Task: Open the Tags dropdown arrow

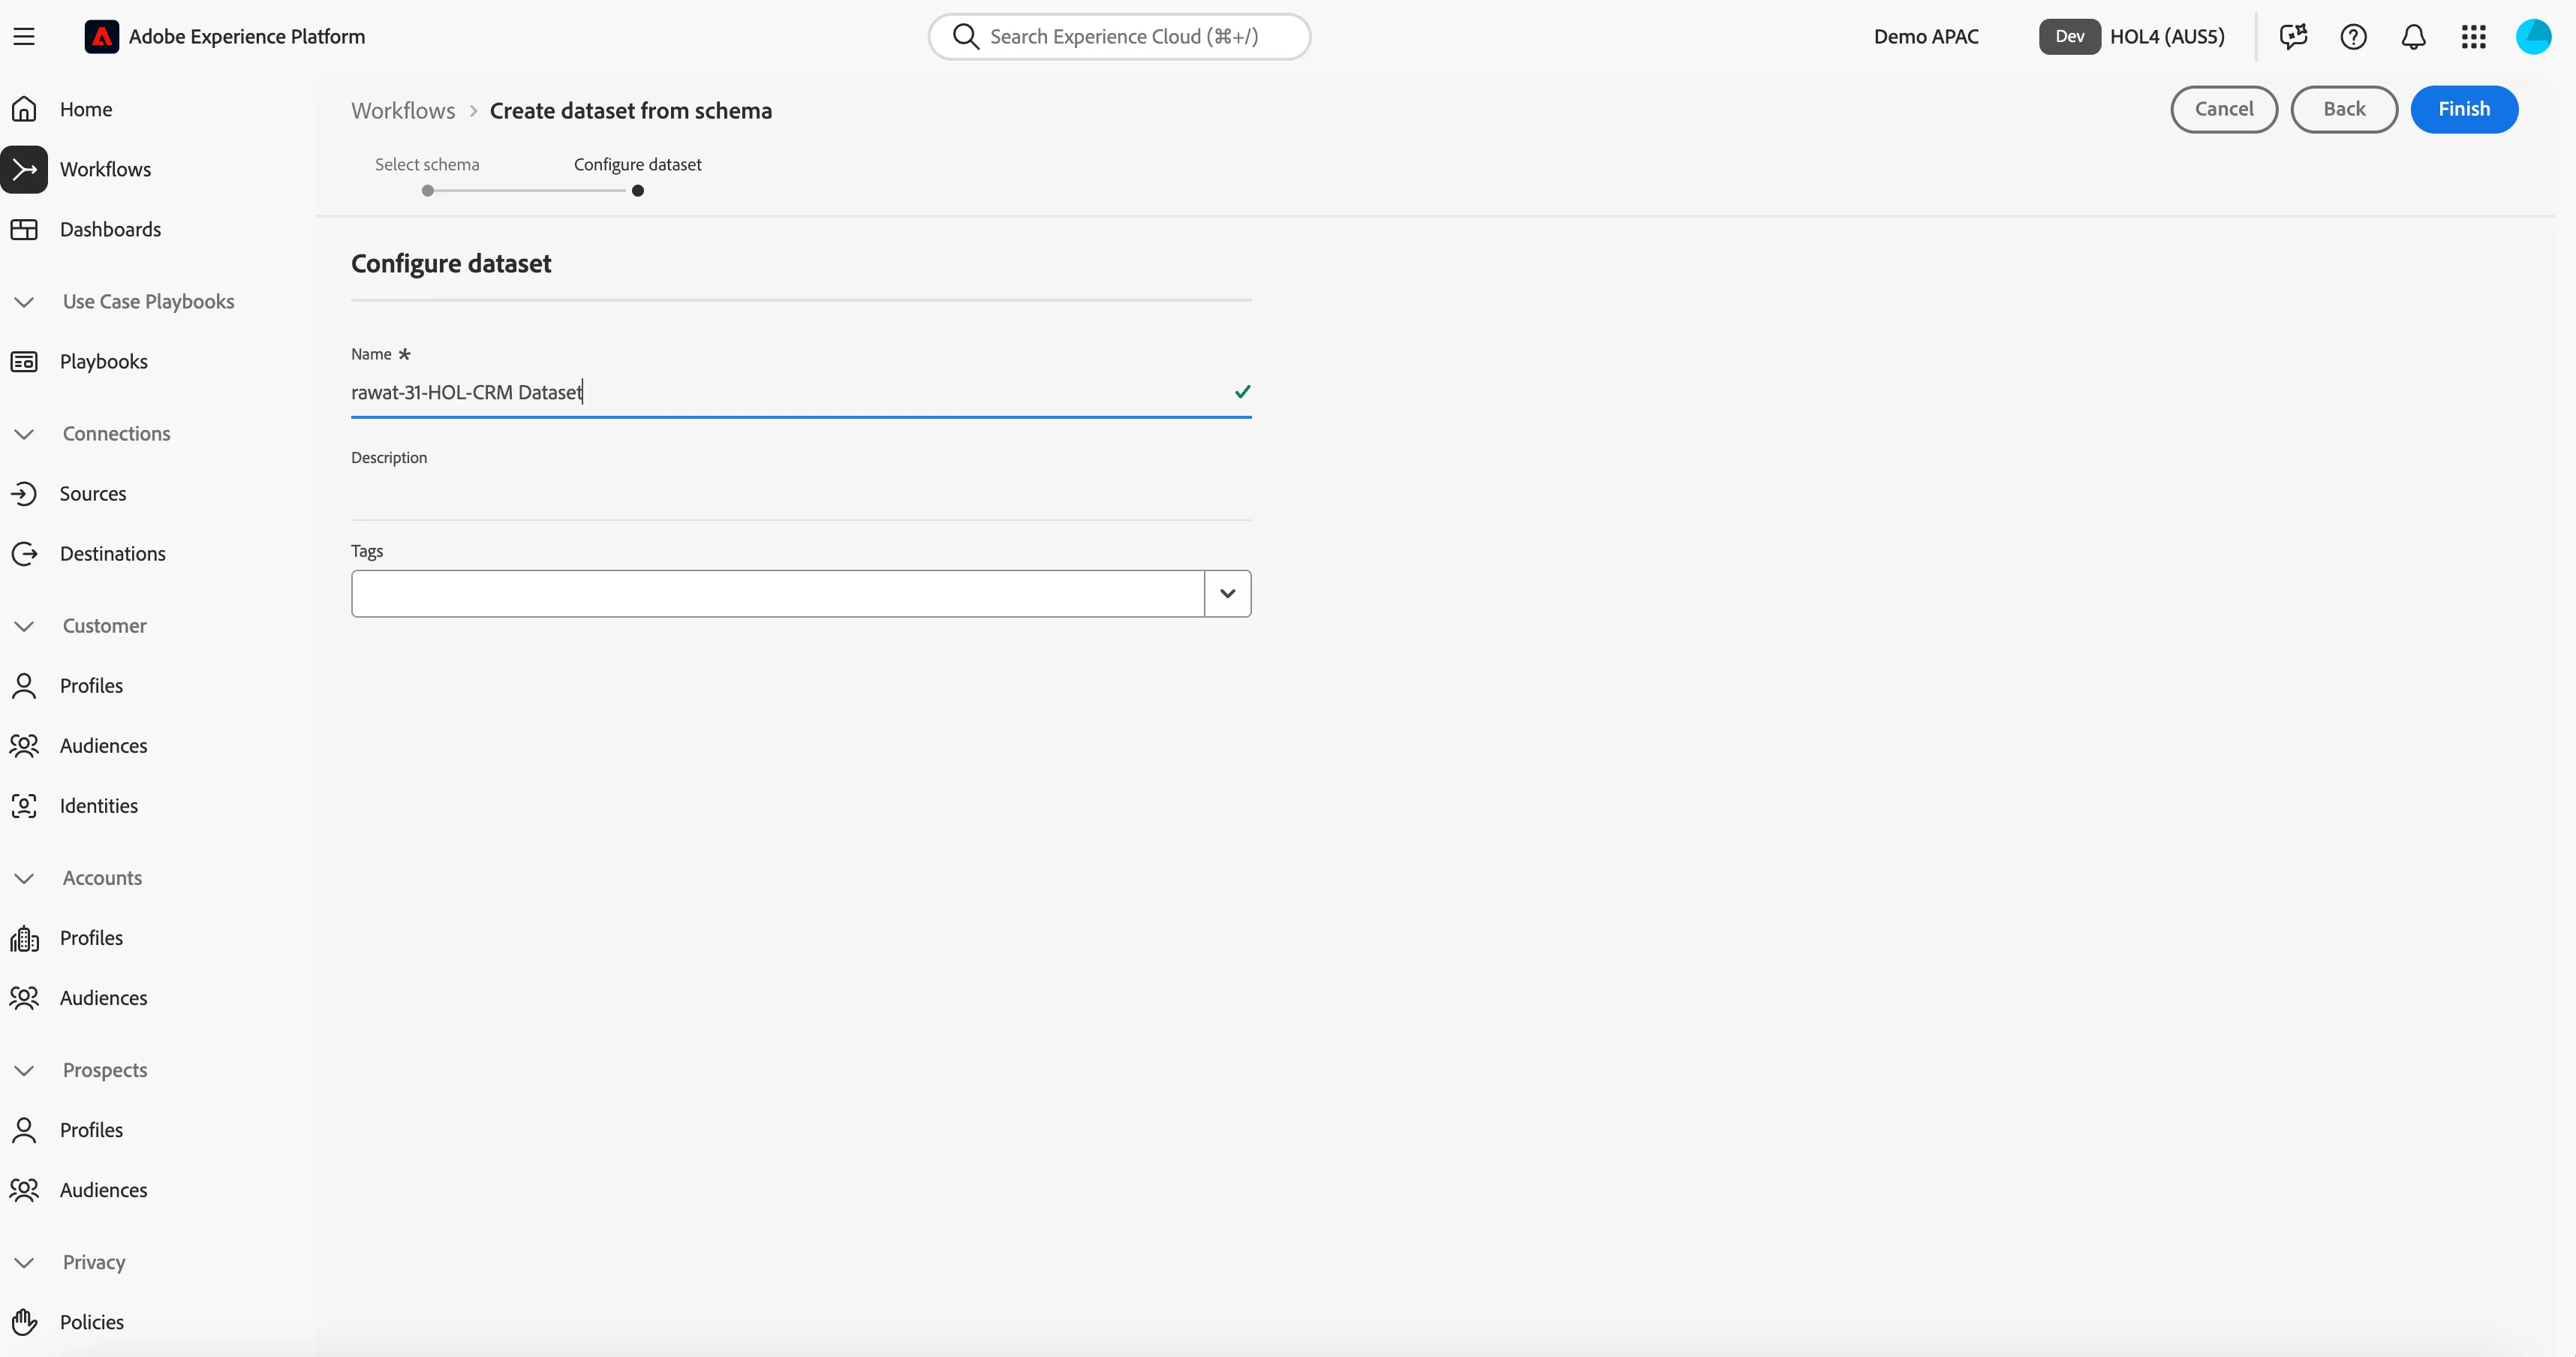Action: pyautogui.click(x=1227, y=593)
